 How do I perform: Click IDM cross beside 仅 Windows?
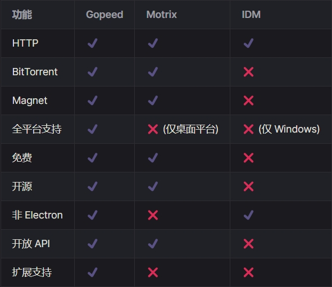coord(248,129)
